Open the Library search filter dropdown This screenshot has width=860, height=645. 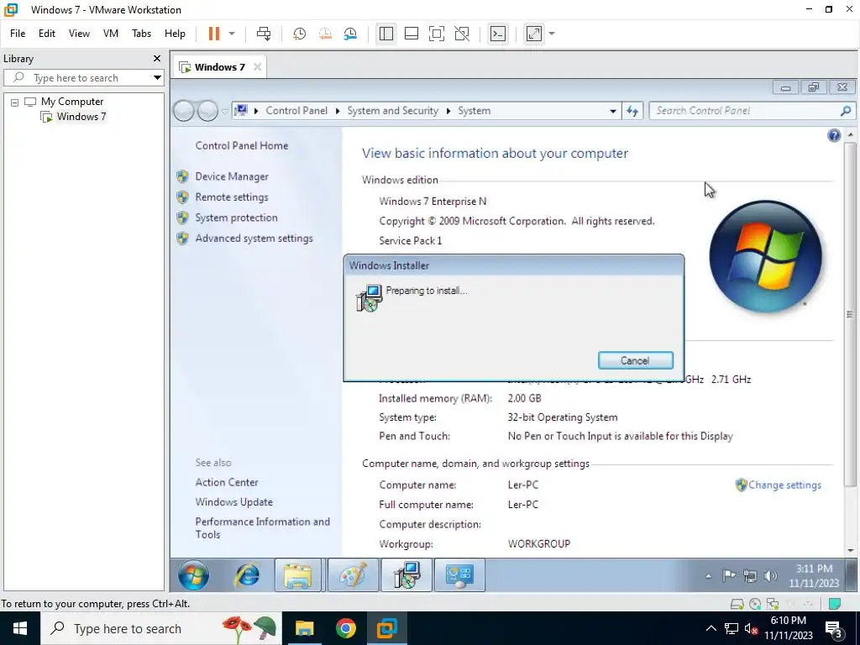[157, 78]
